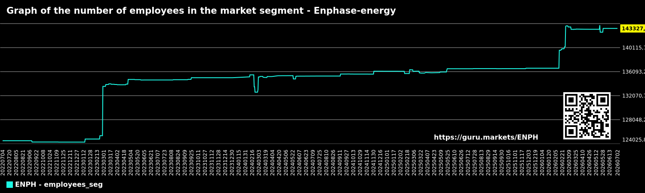Click the 20230909 date label on x-axis
Screen dimensions: 645x193
click(x=185, y=162)
